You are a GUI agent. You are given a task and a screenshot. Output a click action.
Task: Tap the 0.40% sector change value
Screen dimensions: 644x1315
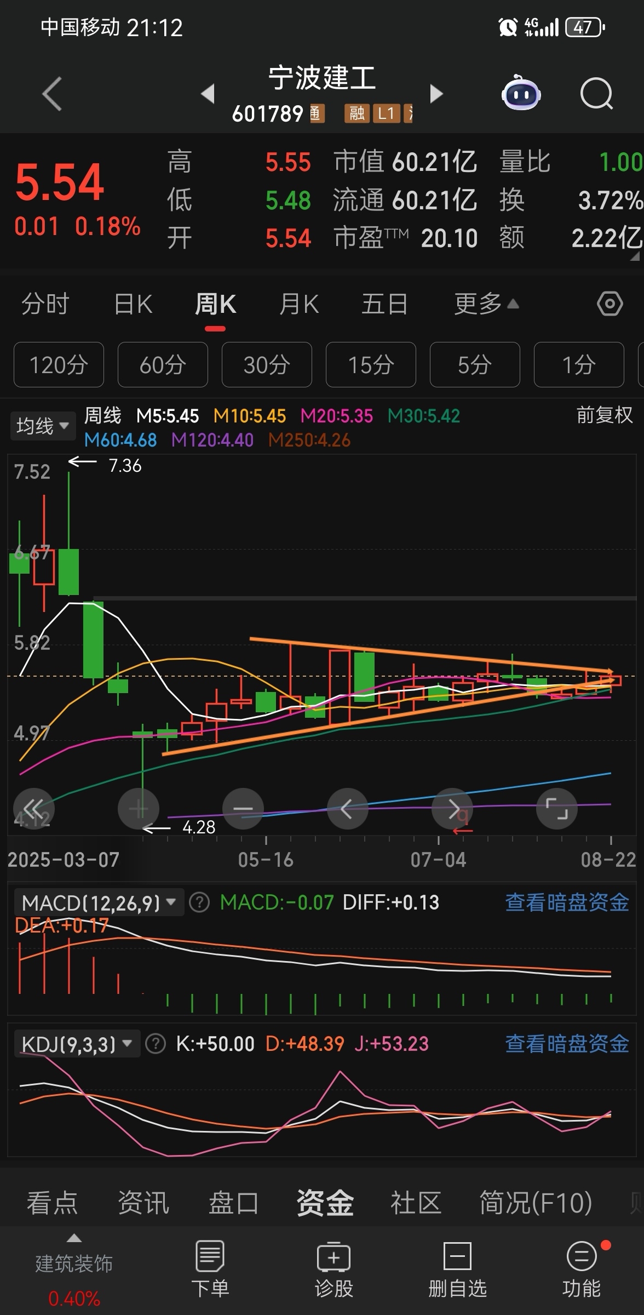pyautogui.click(x=74, y=1299)
